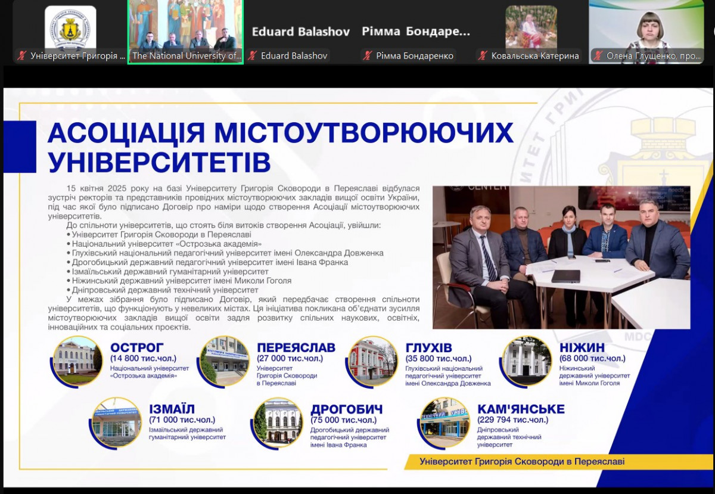Click the population figure '(27 000 тис.чол.)'
This screenshot has height=494, width=715.
[x=290, y=359]
